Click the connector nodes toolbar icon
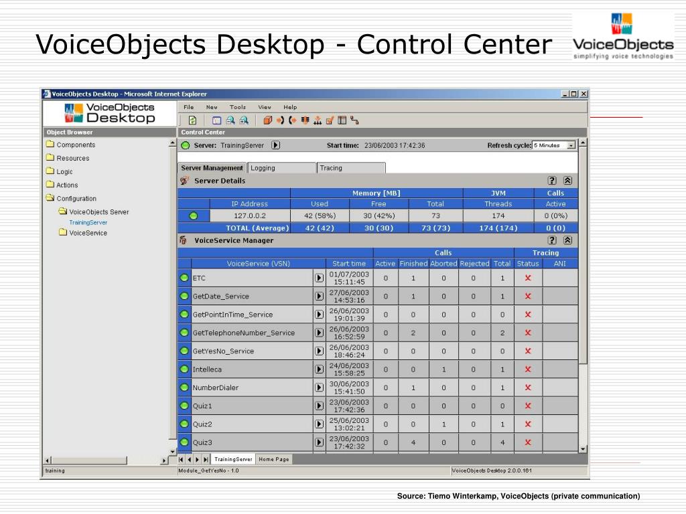The image size is (686, 514). pos(354,120)
